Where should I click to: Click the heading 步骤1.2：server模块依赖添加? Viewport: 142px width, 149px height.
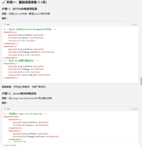(x=19, y=93)
